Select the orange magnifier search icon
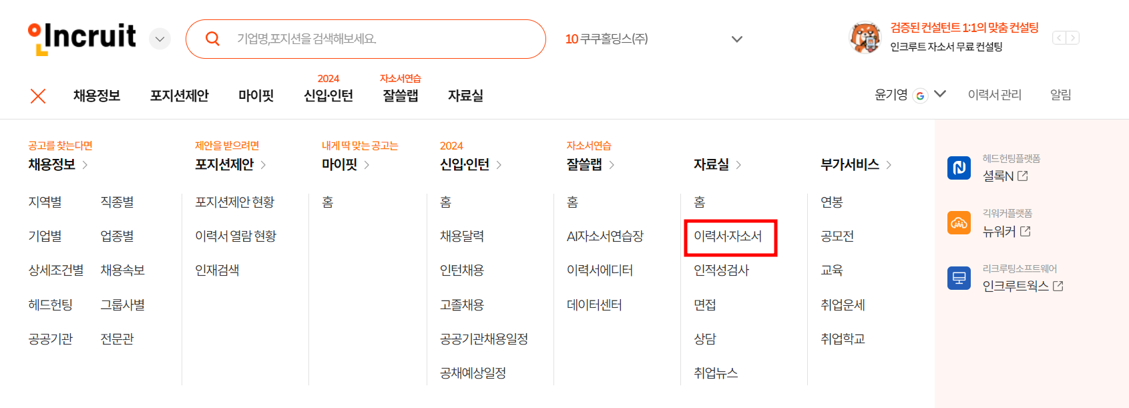Viewport: 1129px width, 408px height. coord(213,39)
